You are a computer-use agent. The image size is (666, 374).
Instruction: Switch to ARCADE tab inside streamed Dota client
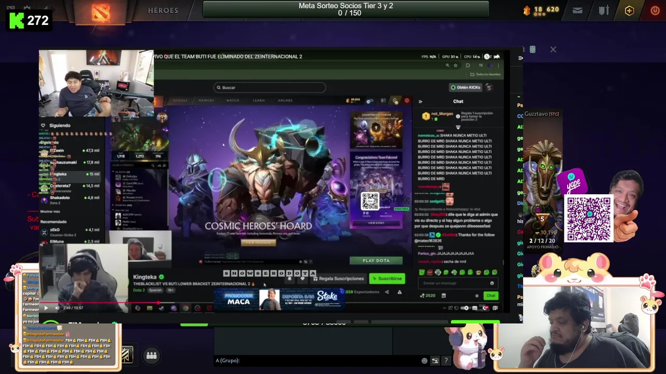tap(285, 100)
